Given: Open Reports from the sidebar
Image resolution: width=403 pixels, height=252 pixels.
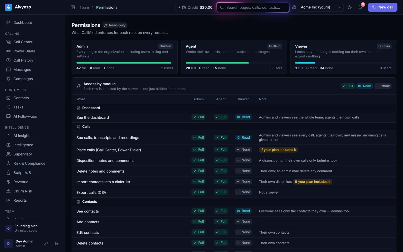Looking at the screenshot, I should coord(32,201).
